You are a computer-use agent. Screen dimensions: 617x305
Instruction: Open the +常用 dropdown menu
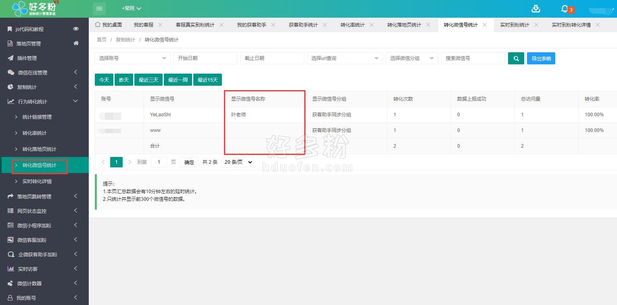pyautogui.click(x=132, y=8)
